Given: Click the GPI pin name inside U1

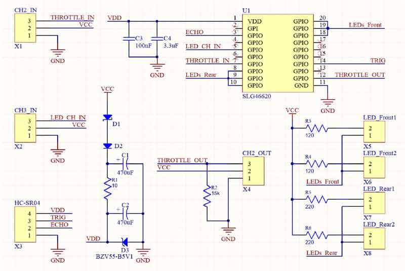Looking at the screenshot, I should [253, 28].
